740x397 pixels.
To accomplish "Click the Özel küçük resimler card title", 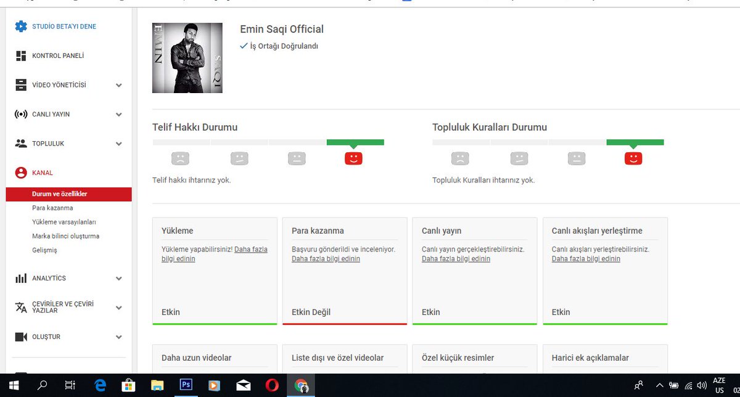I will pyautogui.click(x=458, y=358).
